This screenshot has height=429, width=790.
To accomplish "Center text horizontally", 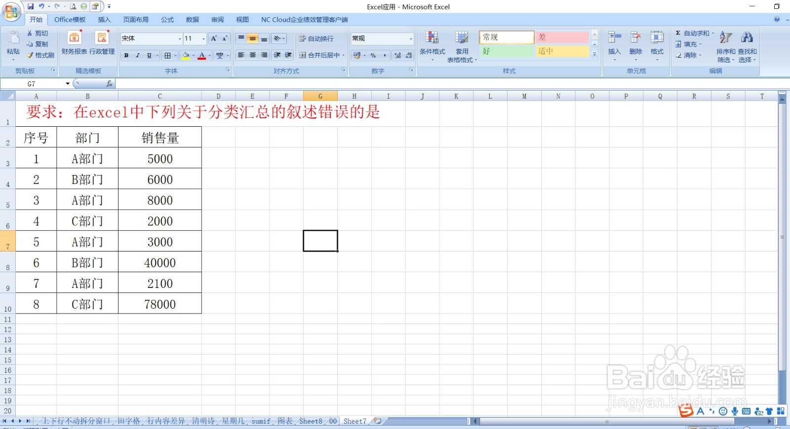I will coord(252,55).
